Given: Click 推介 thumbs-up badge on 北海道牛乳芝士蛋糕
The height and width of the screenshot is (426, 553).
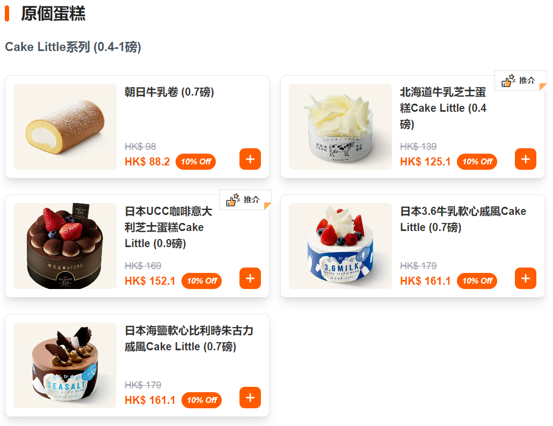Looking at the screenshot, I should pyautogui.click(x=521, y=81).
